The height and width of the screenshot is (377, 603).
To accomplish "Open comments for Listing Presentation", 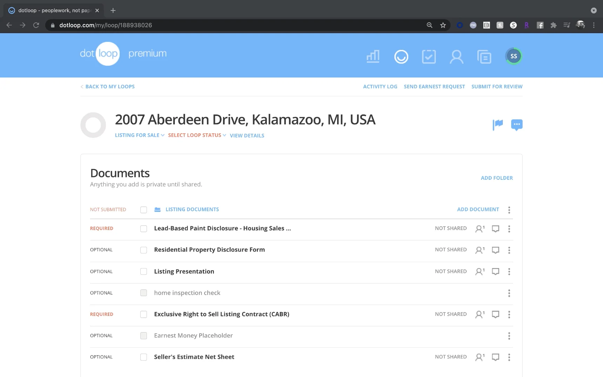I will 496,272.
